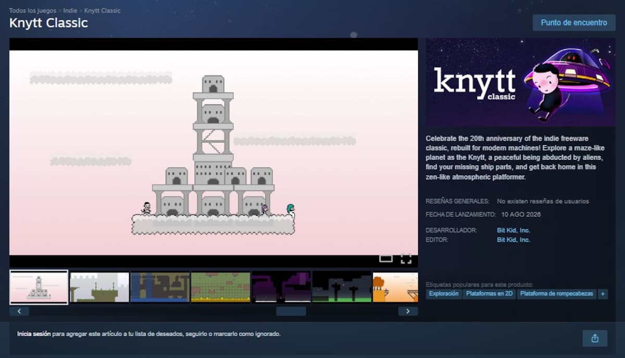This screenshot has width=625, height=358.
Task: Click the Knytt Classic page title
Action: pos(48,23)
